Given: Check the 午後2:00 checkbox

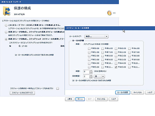Looking at the screenshot, I should click(116, 56).
